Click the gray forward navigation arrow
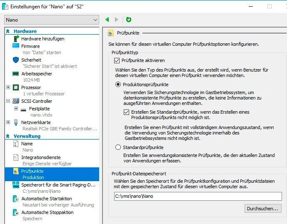 [x=116, y=20]
